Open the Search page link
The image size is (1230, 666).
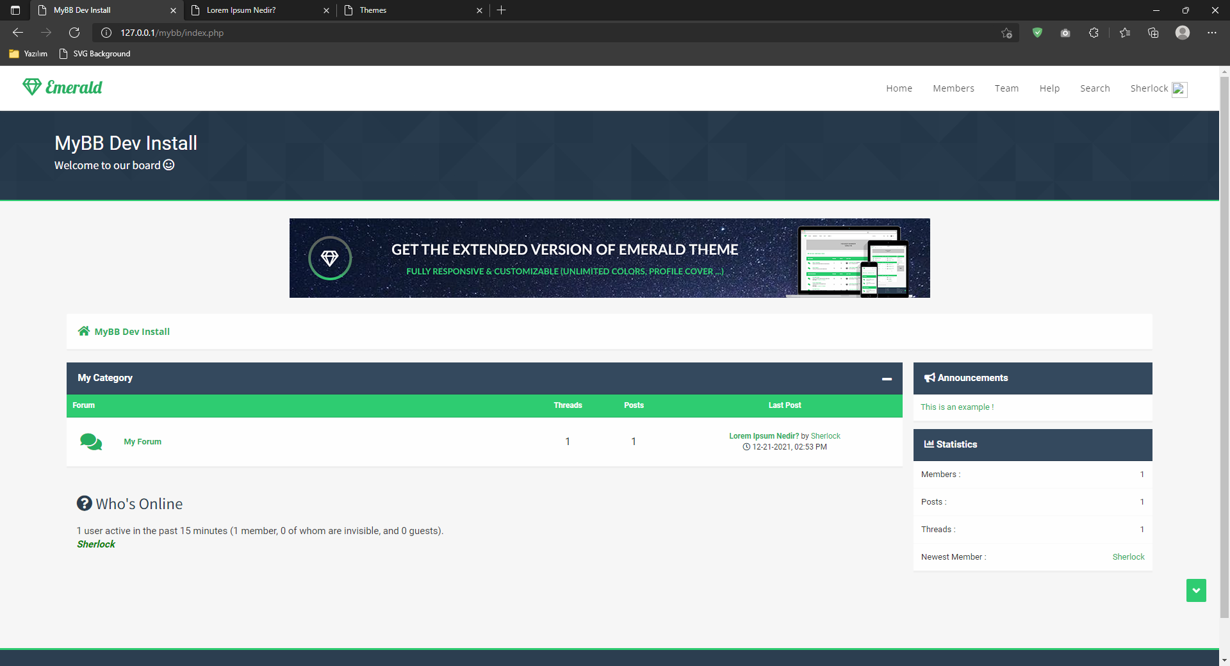point(1095,88)
